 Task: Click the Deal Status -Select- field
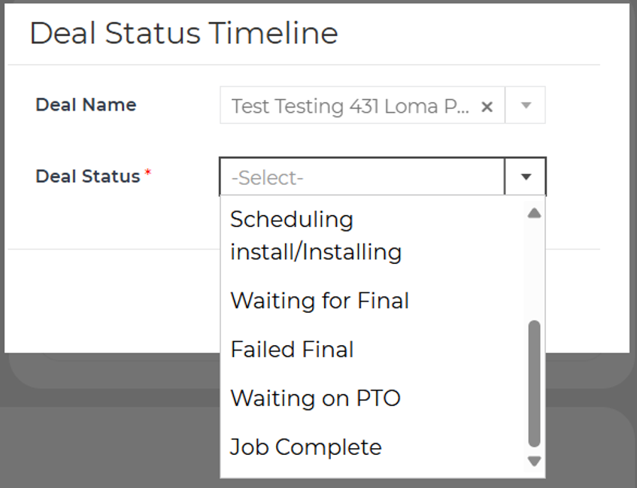[361, 177]
